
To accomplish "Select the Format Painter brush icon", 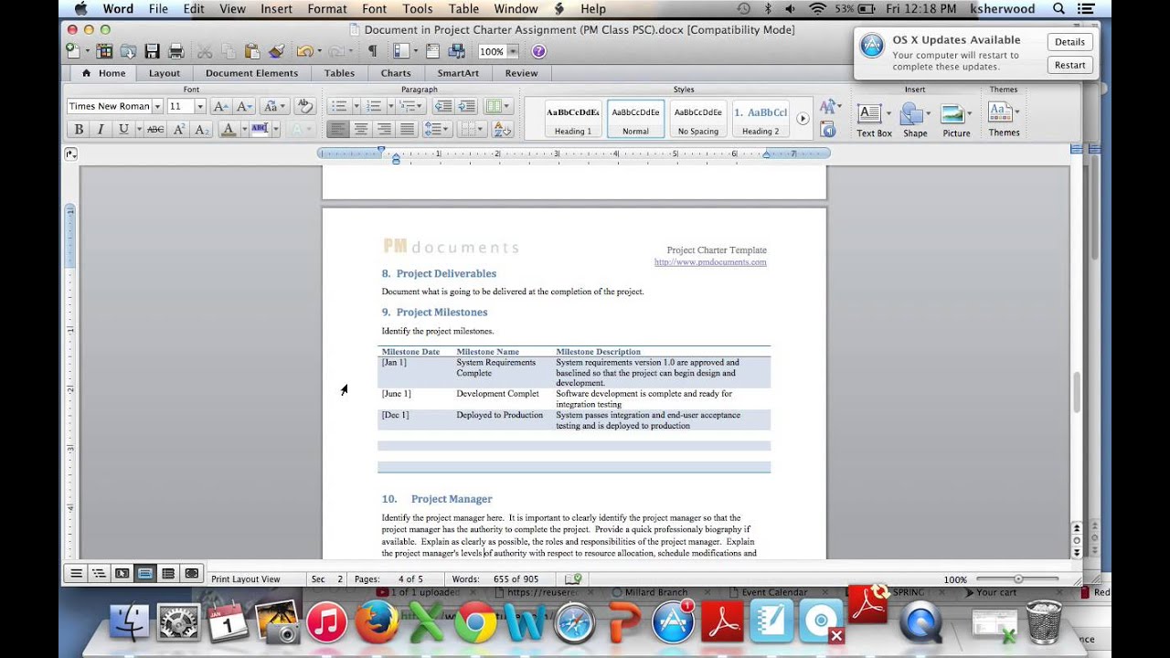I will tap(276, 51).
